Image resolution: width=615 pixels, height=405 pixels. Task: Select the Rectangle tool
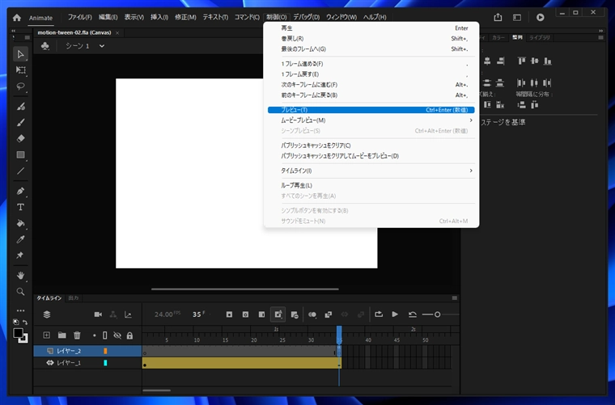click(x=20, y=154)
